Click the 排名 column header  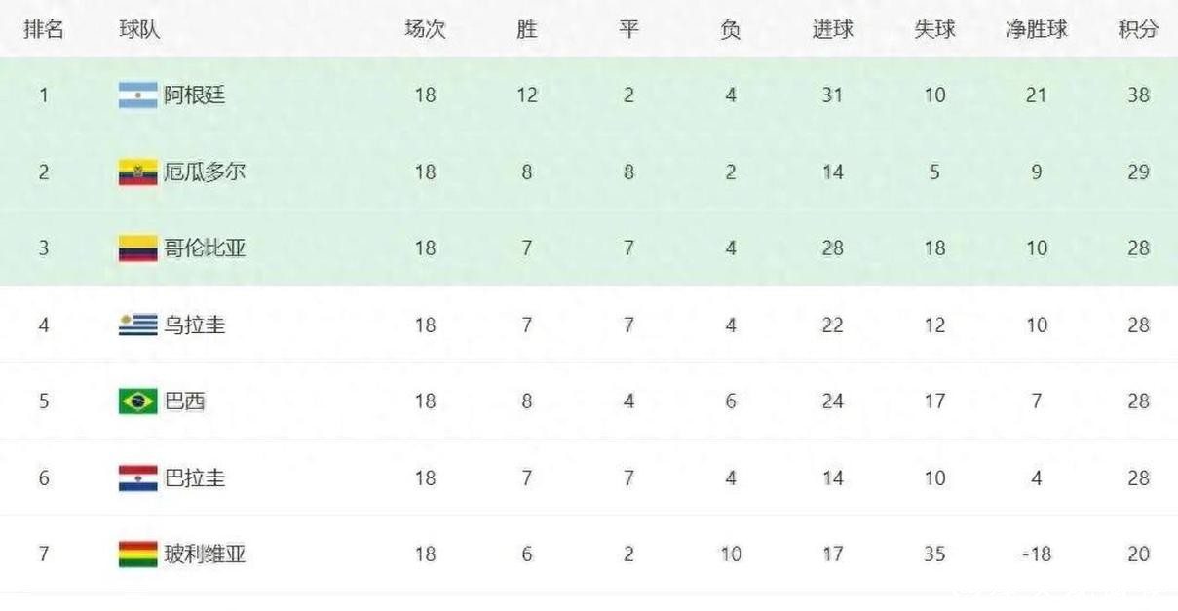click(44, 29)
